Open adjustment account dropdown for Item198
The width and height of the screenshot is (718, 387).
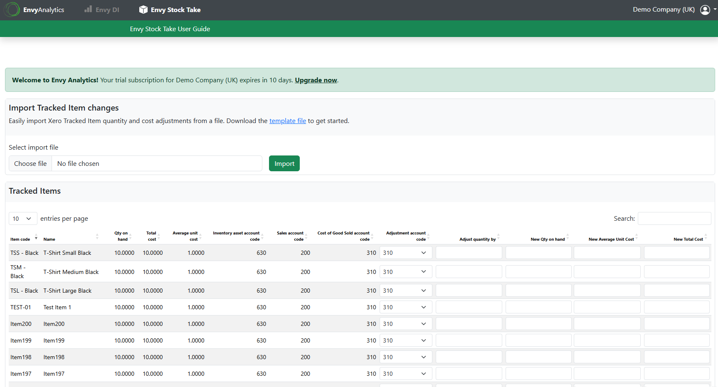406,357
